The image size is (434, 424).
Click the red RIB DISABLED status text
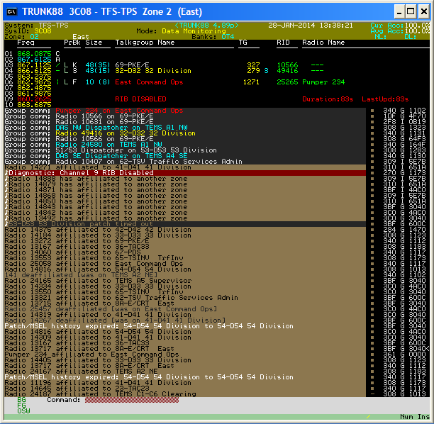click(140, 99)
